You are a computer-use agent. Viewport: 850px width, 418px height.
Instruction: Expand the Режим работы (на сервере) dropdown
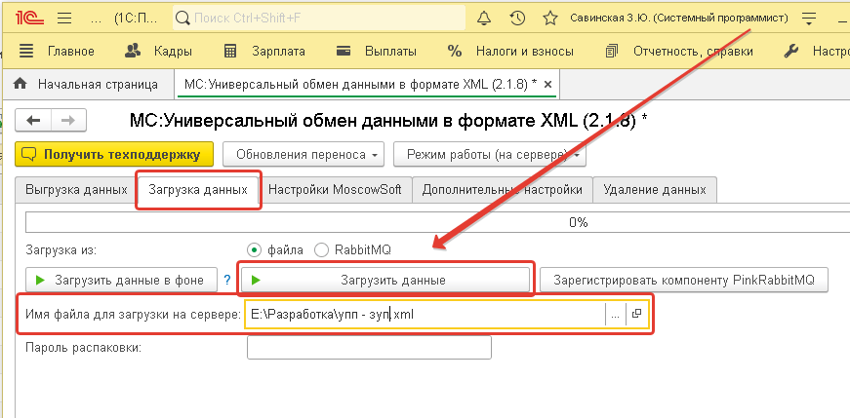tap(490, 154)
